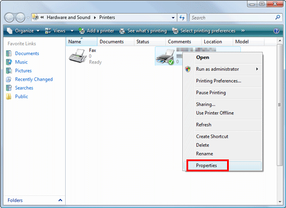Click the Back navigation arrow
The width and height of the screenshot is (286, 208).
point(9,18)
